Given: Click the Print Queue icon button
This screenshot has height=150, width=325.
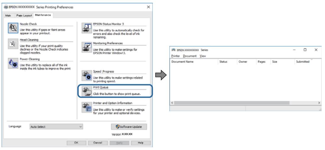Looking at the screenshot, I should pos(86,91).
